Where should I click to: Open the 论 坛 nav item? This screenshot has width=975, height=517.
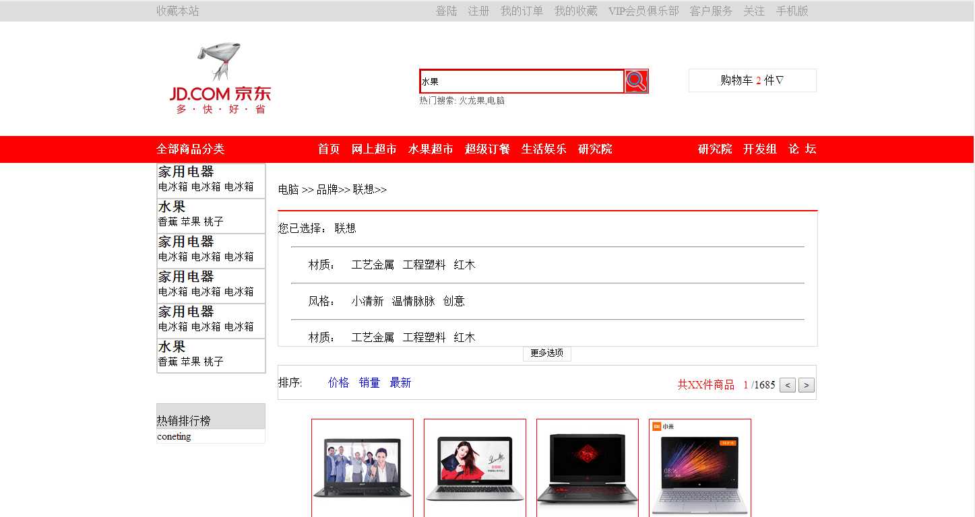pos(803,149)
